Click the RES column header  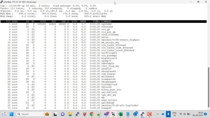tap(54, 22)
